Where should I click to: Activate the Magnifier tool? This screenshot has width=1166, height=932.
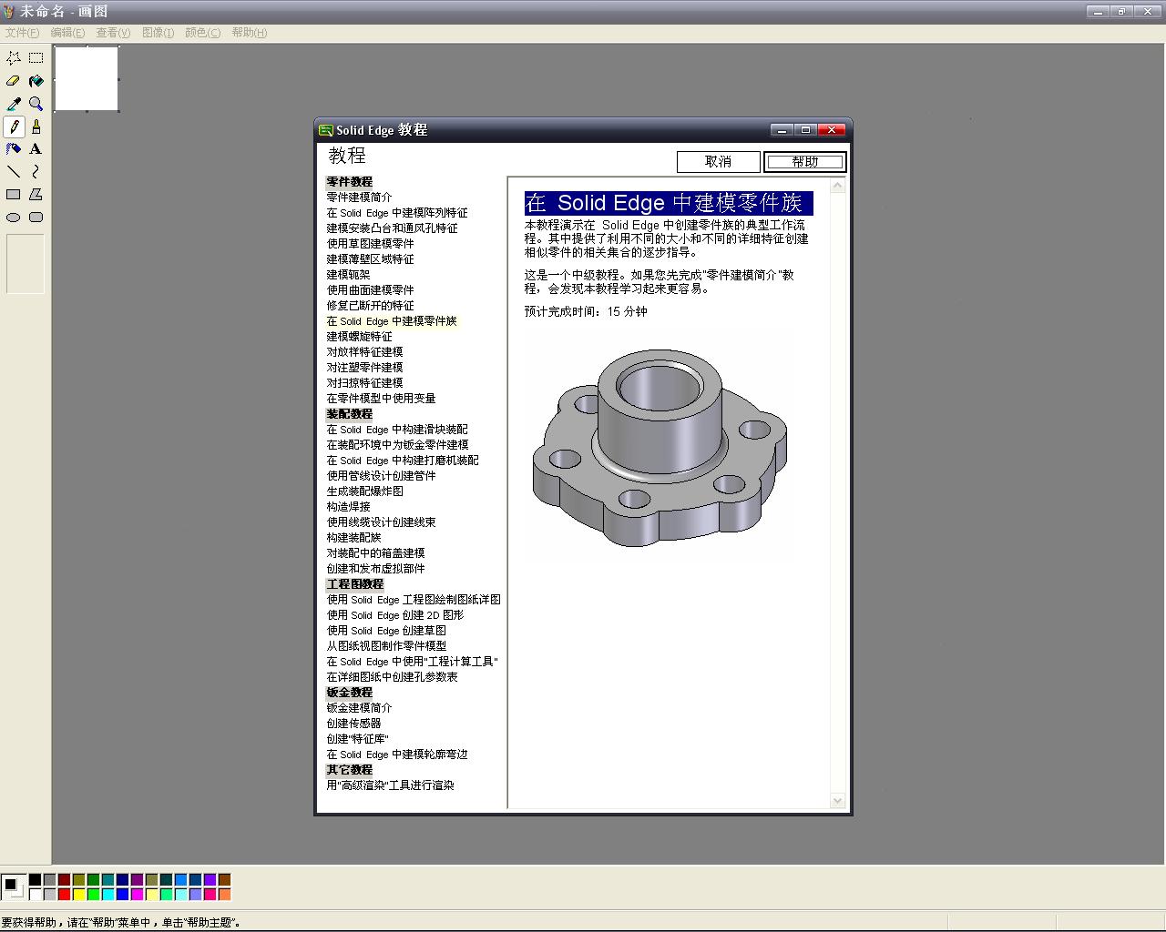36,104
